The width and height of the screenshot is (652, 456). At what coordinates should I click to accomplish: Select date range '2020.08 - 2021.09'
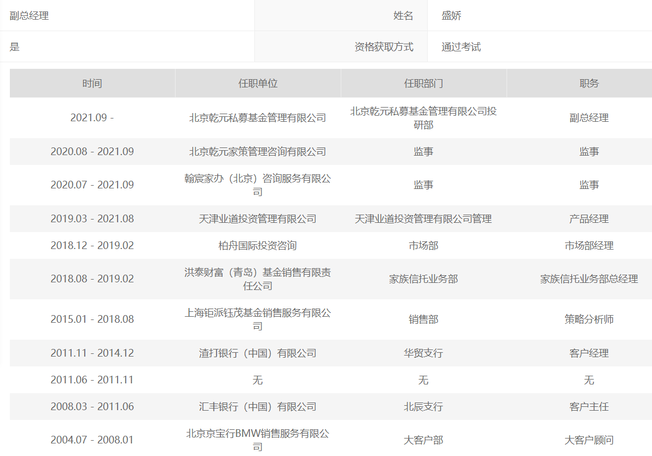(92, 152)
